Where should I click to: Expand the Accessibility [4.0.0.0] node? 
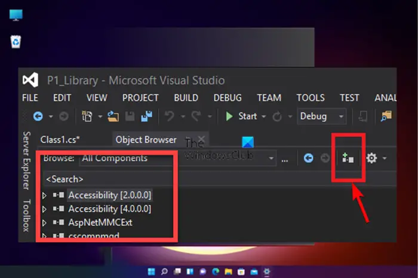pos(45,209)
